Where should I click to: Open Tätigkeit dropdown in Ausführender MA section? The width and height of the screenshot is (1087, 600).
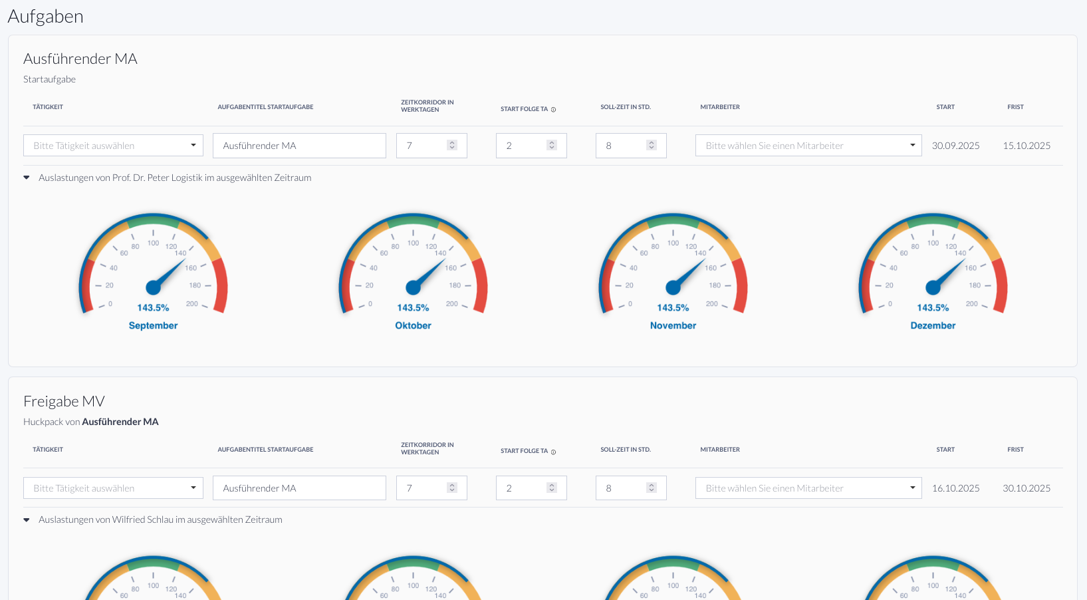(x=113, y=146)
